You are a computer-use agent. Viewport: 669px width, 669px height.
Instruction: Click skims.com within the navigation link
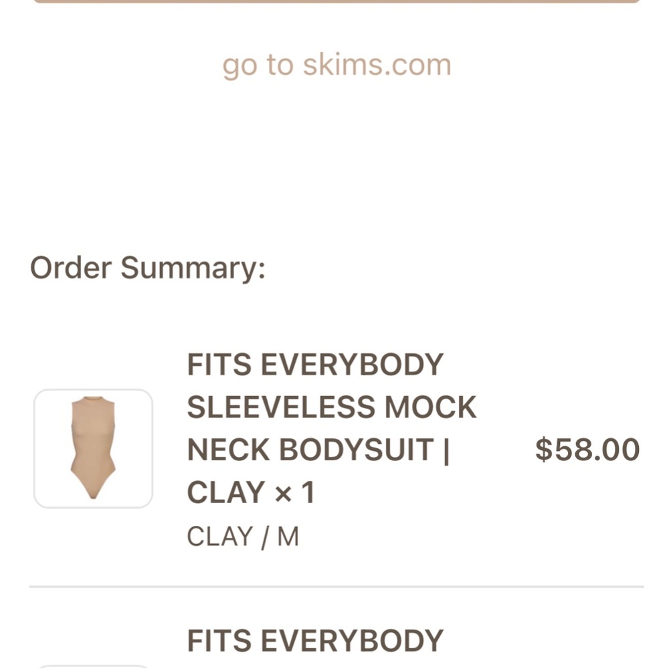[377, 64]
